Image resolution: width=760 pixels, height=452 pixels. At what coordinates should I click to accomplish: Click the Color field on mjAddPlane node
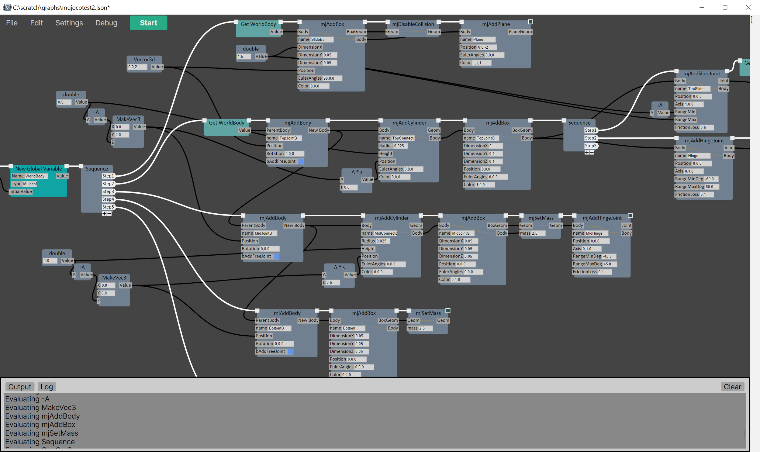pos(481,63)
